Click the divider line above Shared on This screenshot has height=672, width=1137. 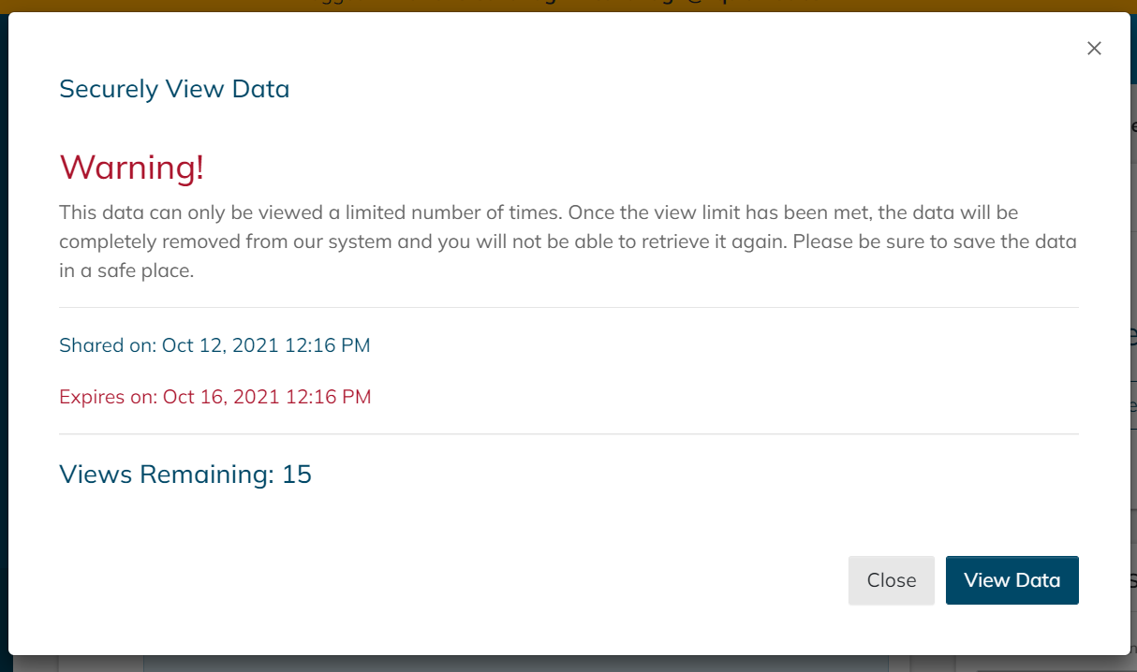(x=568, y=307)
